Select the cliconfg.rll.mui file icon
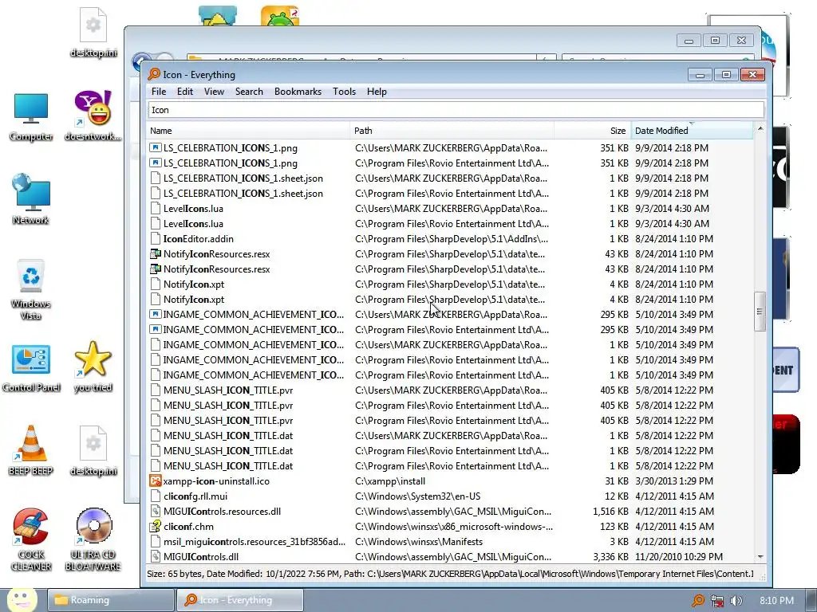Image resolution: width=817 pixels, height=612 pixels. click(x=156, y=496)
